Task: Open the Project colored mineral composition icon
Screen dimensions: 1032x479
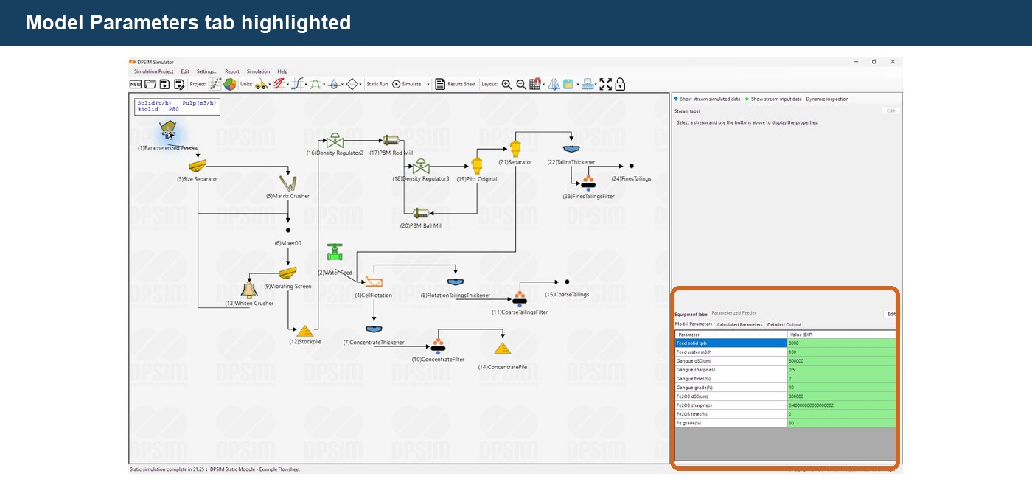Action: coord(229,84)
